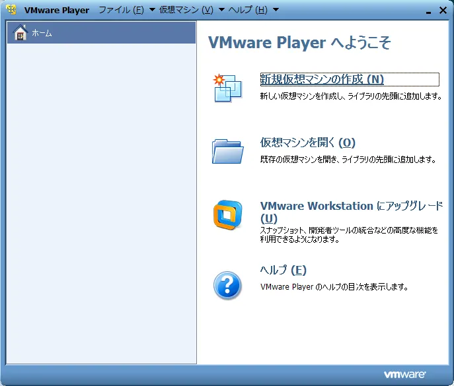Click the home house icon in sidebar

[20, 32]
